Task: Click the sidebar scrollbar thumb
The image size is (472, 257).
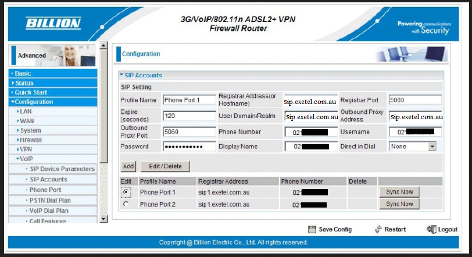Action: tap(103, 106)
